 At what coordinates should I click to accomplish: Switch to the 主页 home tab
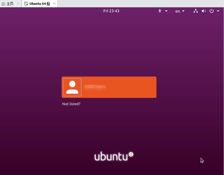tap(10, 4)
